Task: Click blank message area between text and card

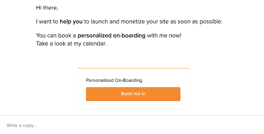Action: click(x=133, y=57)
